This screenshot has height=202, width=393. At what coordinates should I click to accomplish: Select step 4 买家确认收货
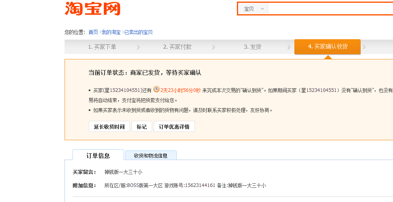(327, 47)
